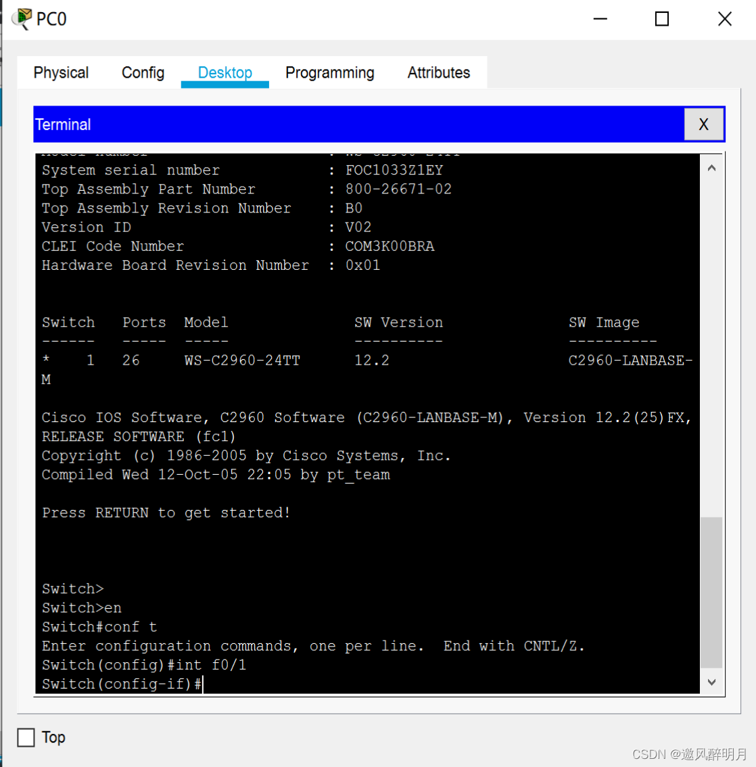The width and height of the screenshot is (756, 767).
Task: Click the terminal scrollbar up arrow
Action: tap(711, 168)
